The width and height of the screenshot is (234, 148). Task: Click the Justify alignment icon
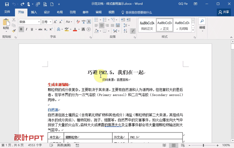(x=112, y=25)
